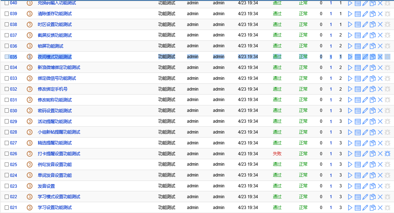Delete case 028 via X icon
Viewport: 394px width, 213px height.
pos(380,132)
